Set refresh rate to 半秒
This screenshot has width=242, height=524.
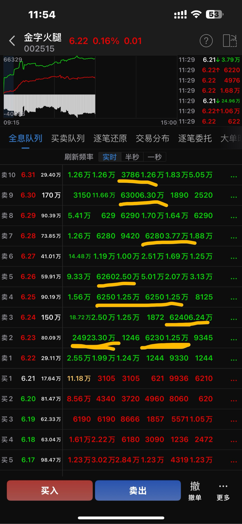pos(132,157)
